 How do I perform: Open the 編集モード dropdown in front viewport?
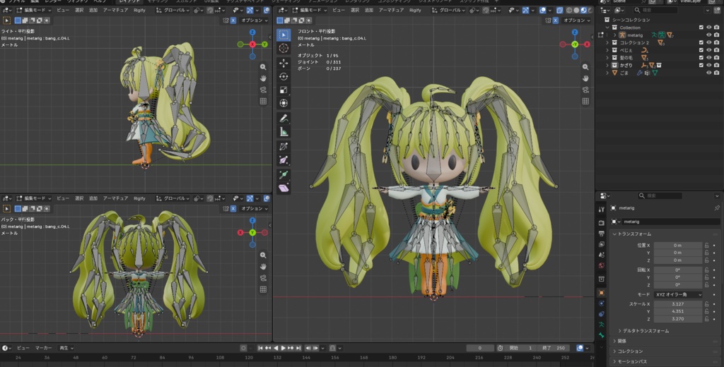[x=308, y=10]
